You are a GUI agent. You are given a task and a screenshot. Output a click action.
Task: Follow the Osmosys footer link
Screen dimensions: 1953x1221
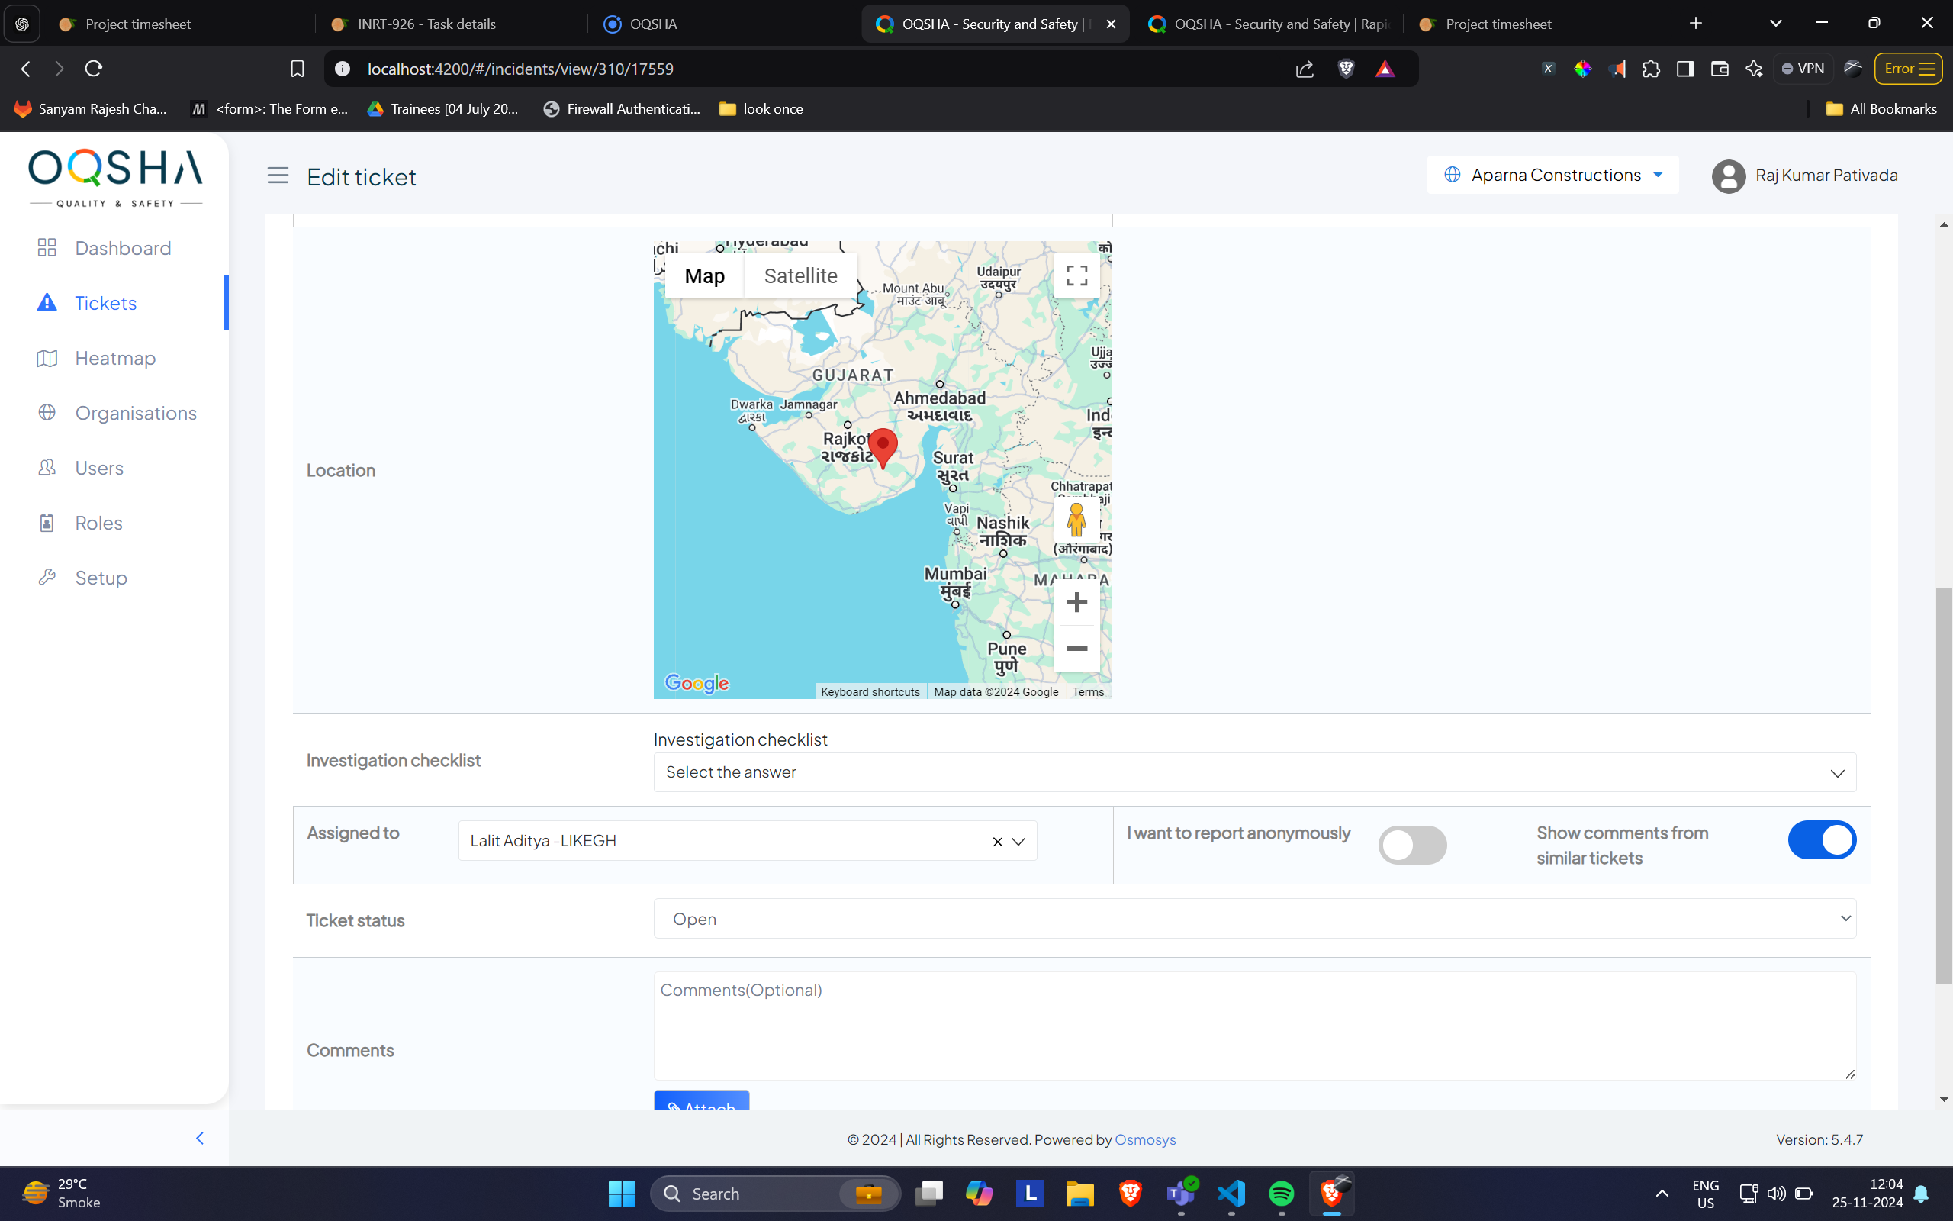pos(1144,1139)
